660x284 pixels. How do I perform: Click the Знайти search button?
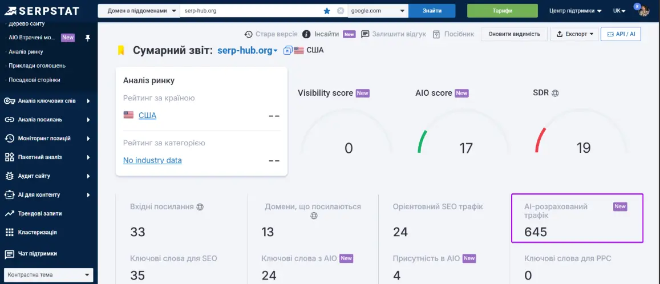(432, 11)
